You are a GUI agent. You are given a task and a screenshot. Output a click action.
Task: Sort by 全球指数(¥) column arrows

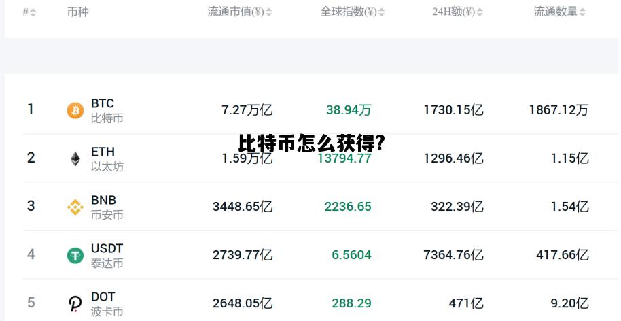pyautogui.click(x=381, y=12)
